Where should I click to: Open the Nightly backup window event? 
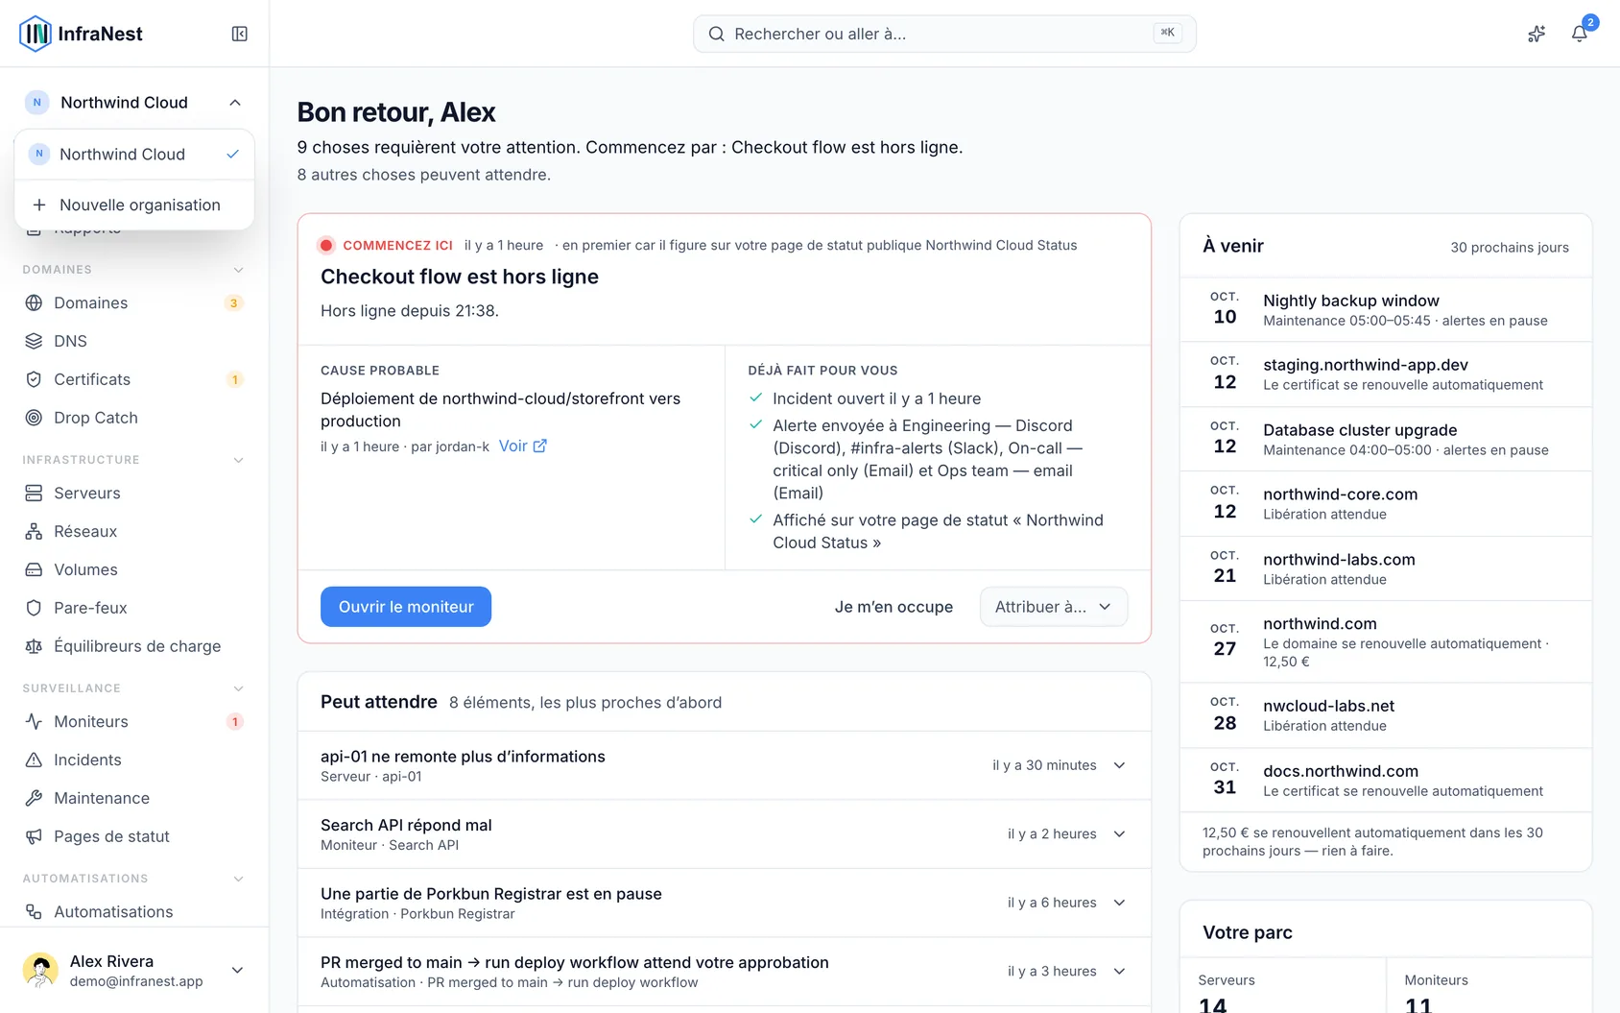[1386, 309]
